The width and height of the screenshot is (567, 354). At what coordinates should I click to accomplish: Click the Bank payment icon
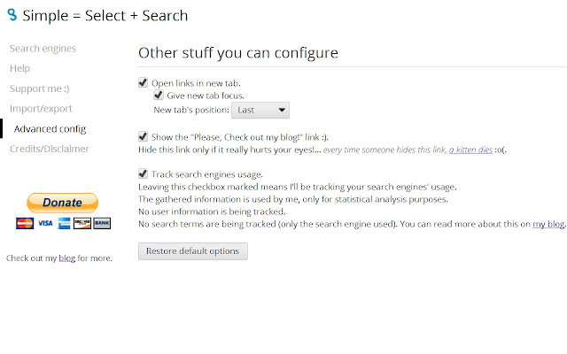click(x=102, y=223)
